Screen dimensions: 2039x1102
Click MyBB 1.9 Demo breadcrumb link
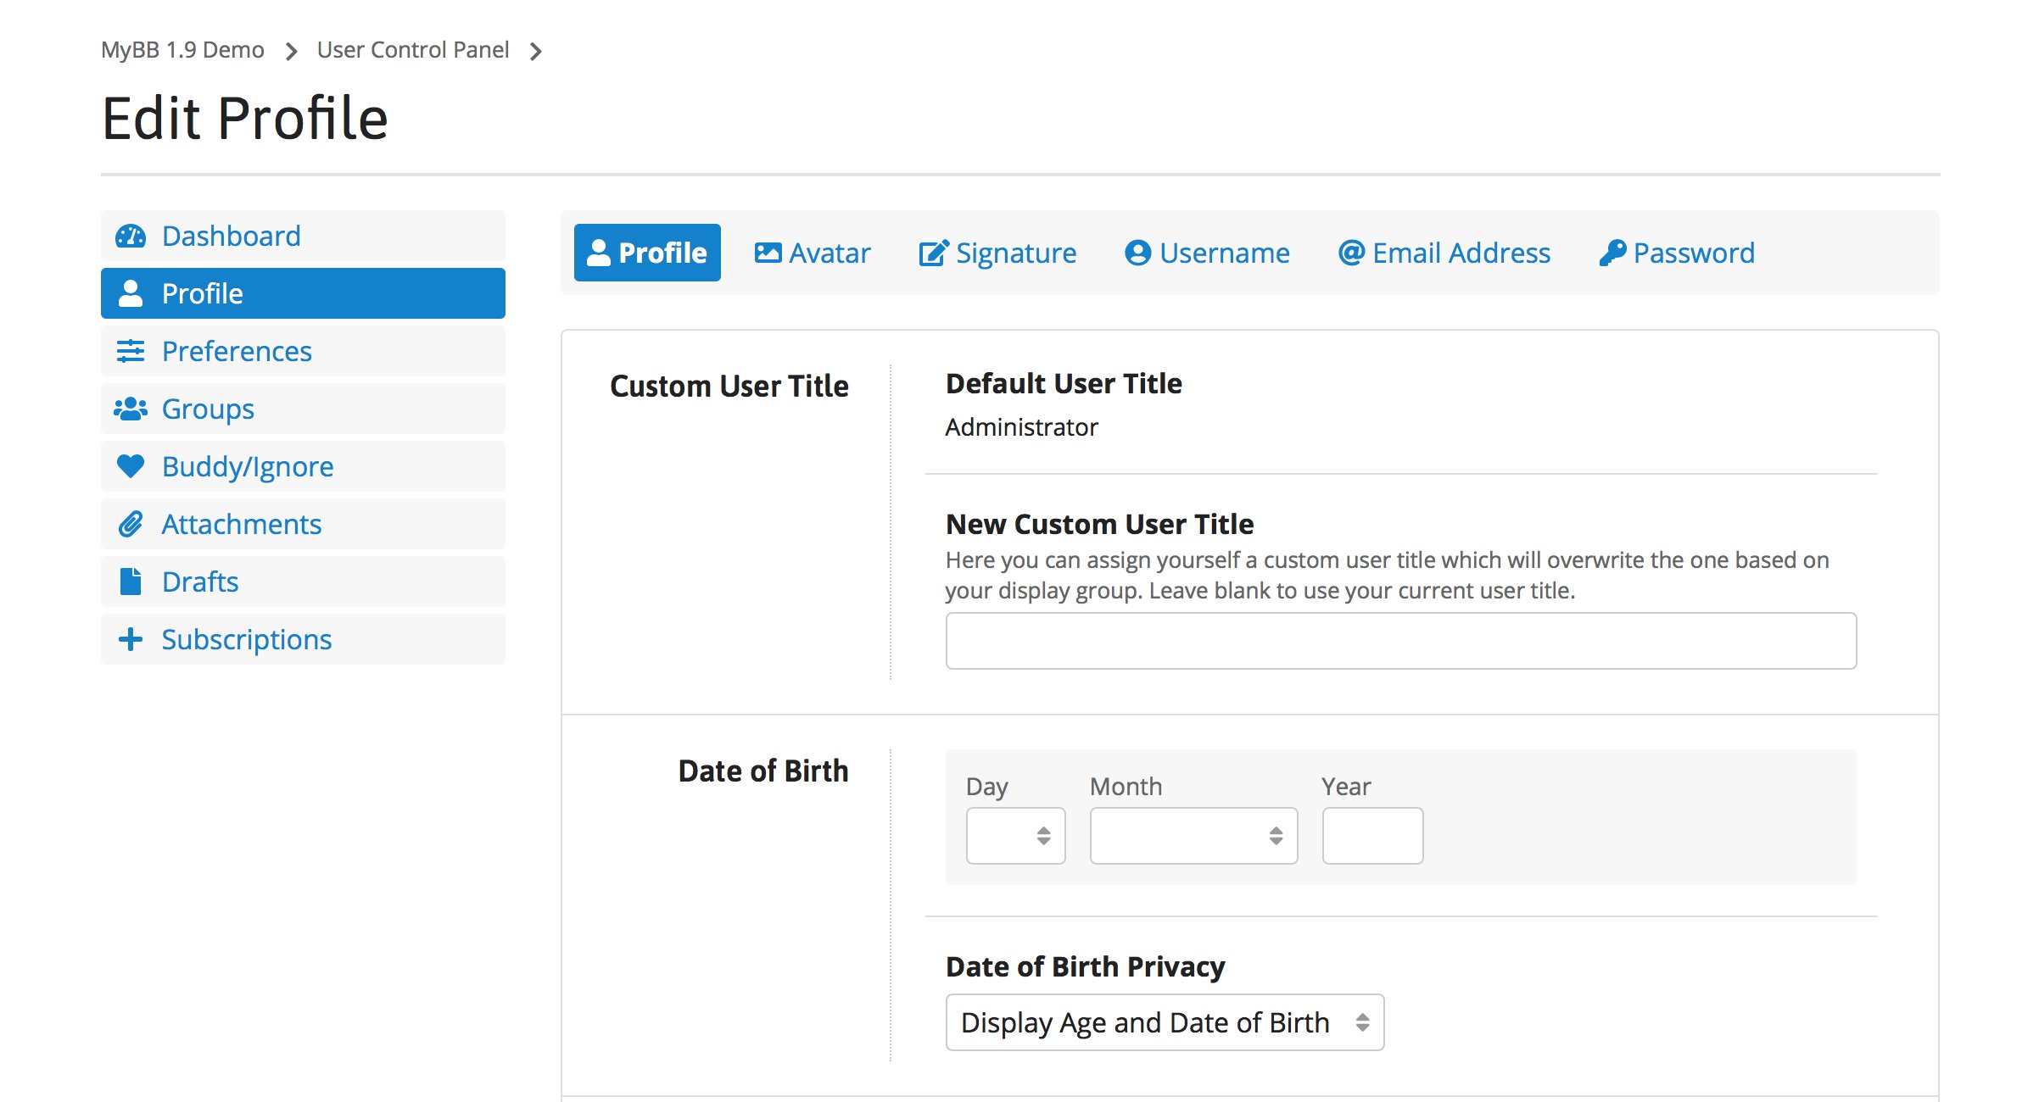pos(182,50)
